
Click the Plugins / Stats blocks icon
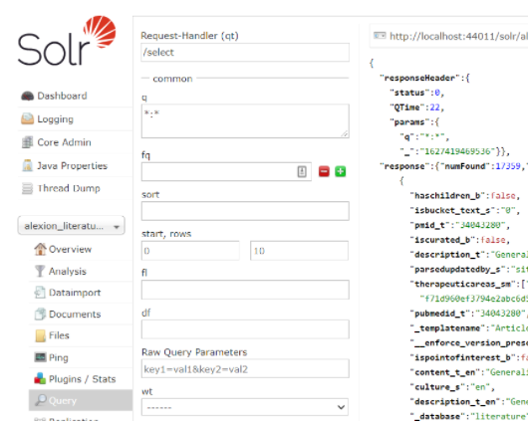pyautogui.click(x=40, y=378)
